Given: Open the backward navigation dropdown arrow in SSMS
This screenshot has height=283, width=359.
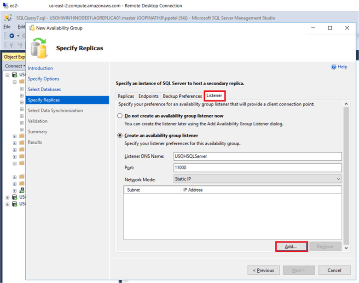Looking at the screenshot, I should [x=18, y=36].
